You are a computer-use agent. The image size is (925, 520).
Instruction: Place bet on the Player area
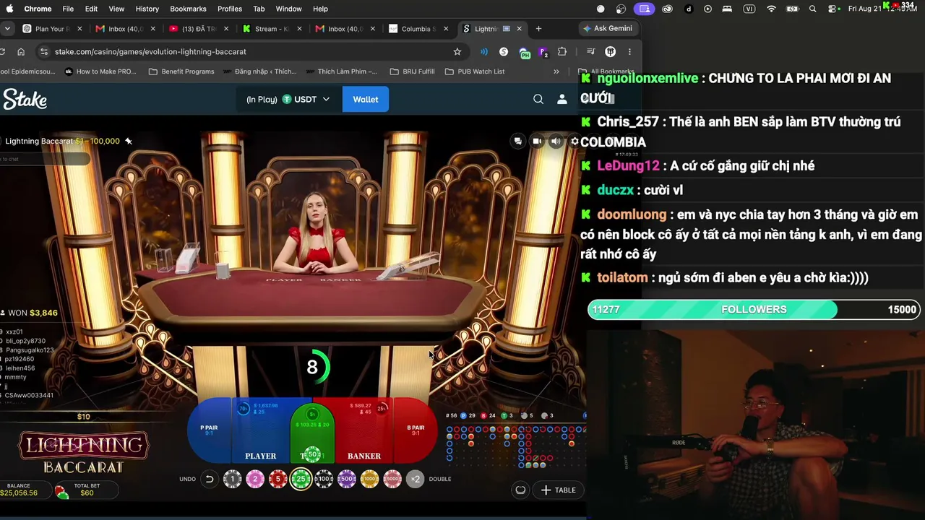(x=261, y=430)
